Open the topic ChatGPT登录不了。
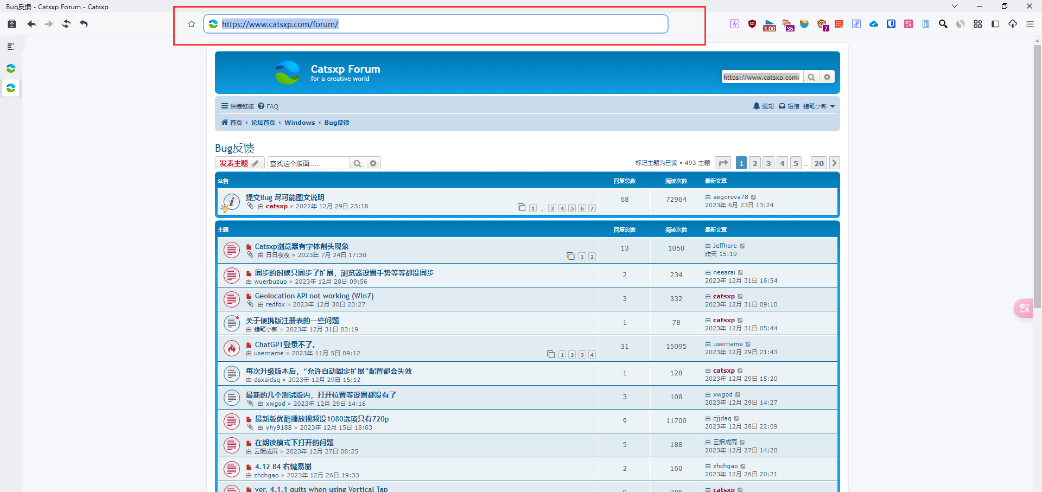1042x492 pixels. coord(285,344)
